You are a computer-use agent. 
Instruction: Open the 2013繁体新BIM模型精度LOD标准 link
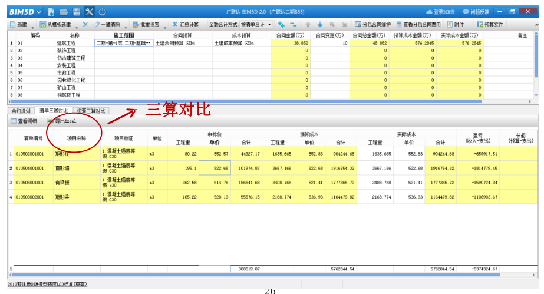47,284
